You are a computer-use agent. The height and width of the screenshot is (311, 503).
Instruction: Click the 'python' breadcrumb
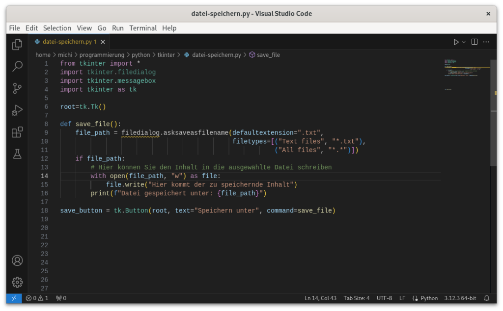point(141,55)
